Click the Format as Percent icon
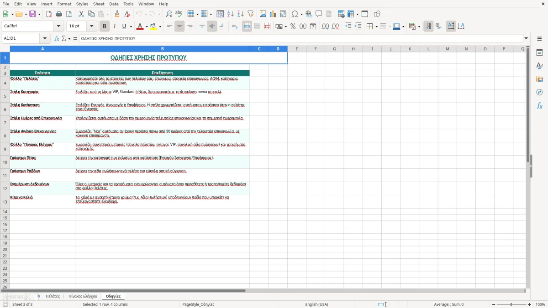Screen dimensions: 548x308 click(x=293, y=26)
